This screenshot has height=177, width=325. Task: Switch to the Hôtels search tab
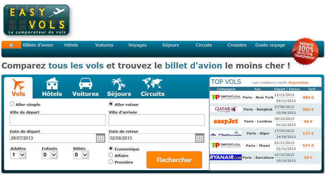tap(52, 87)
